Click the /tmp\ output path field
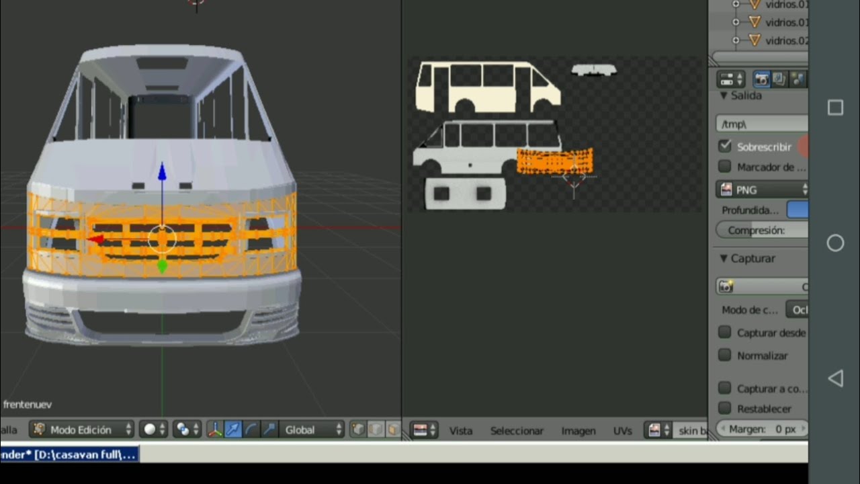This screenshot has width=860, height=484. [762, 124]
